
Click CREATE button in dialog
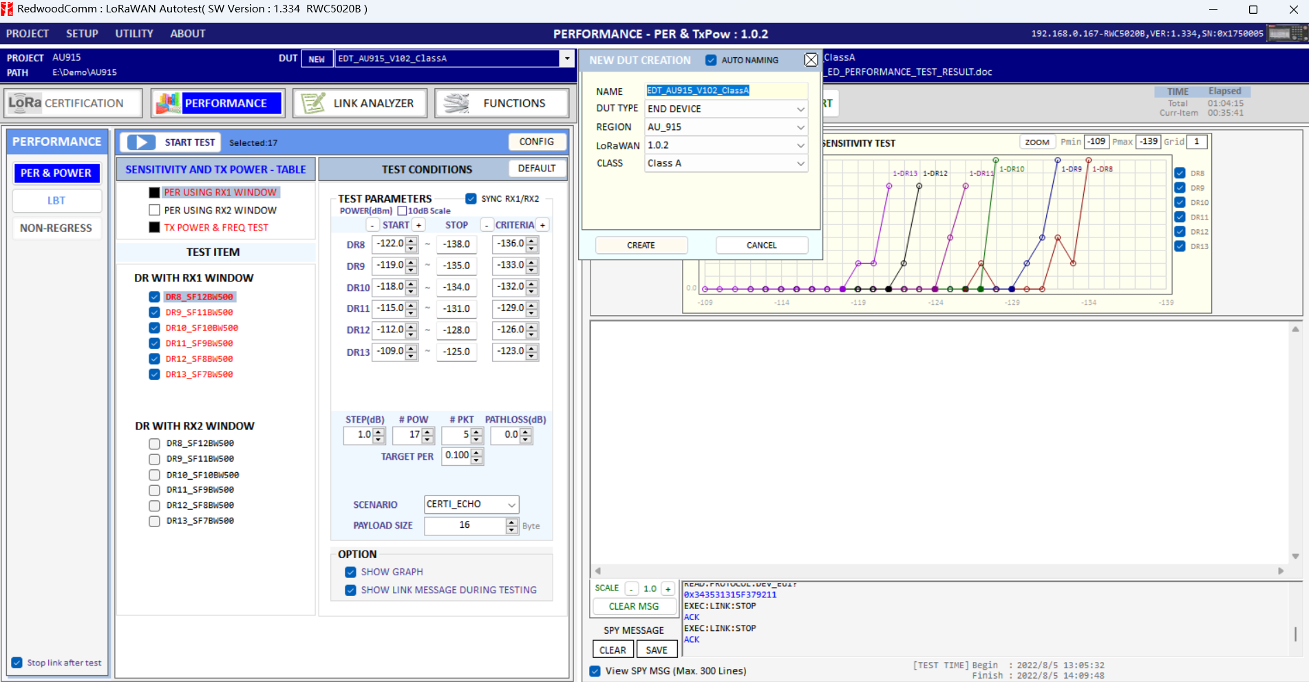point(641,245)
